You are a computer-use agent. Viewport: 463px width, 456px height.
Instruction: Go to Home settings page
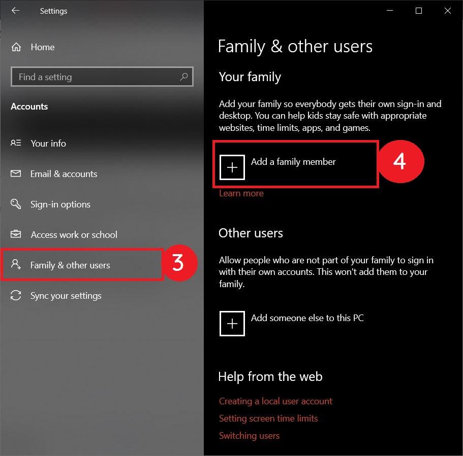click(x=43, y=47)
